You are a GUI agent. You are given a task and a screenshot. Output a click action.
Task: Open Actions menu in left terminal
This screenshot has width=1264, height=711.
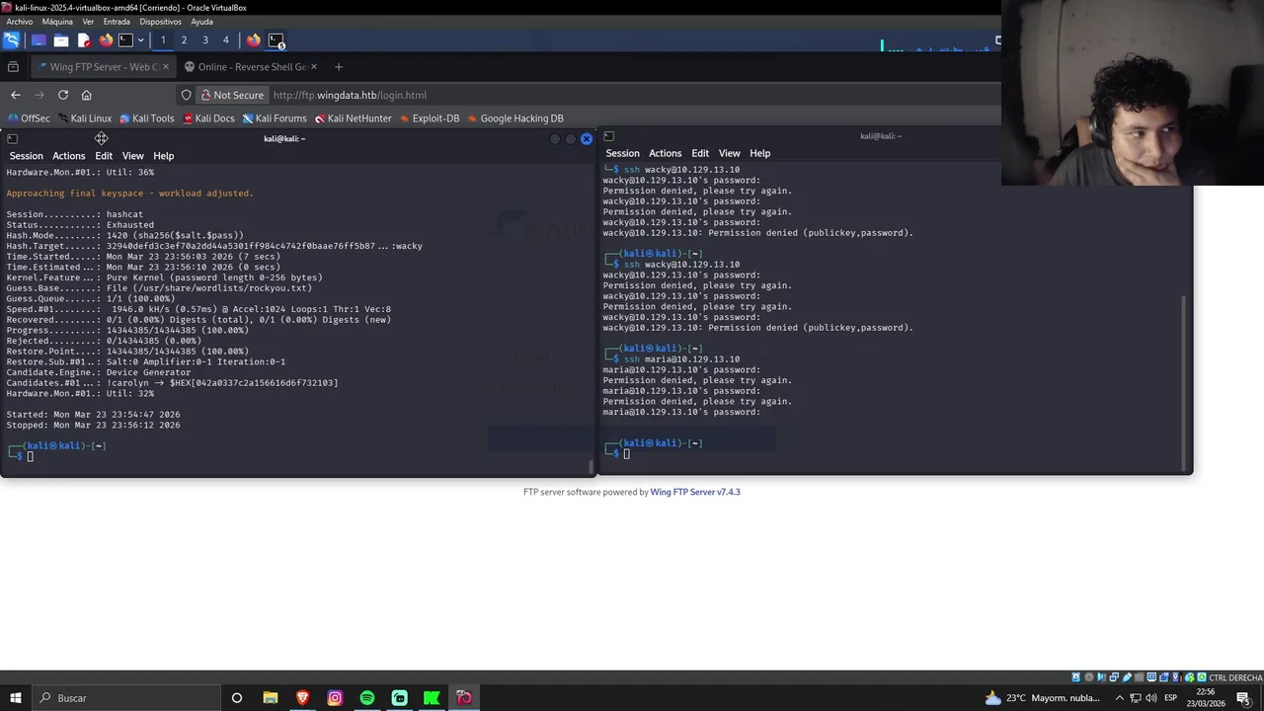[69, 156]
